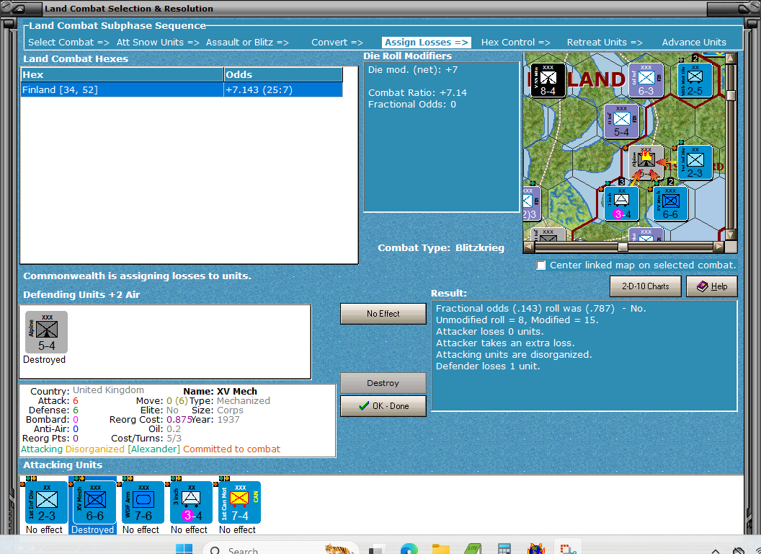Click the map scroll down arrow
Screen dimensions: 761x554
click(731, 234)
